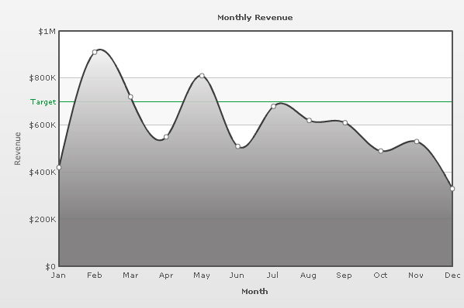The height and width of the screenshot is (308, 464).
Task: Click the Oct x-axis label
Action: [380, 275]
